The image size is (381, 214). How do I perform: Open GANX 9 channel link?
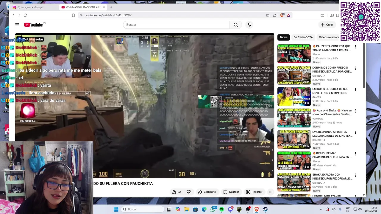pyautogui.click(x=316, y=97)
